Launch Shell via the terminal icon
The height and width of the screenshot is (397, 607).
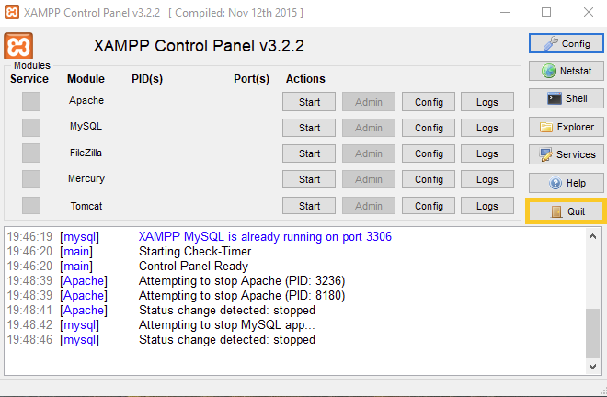point(555,98)
